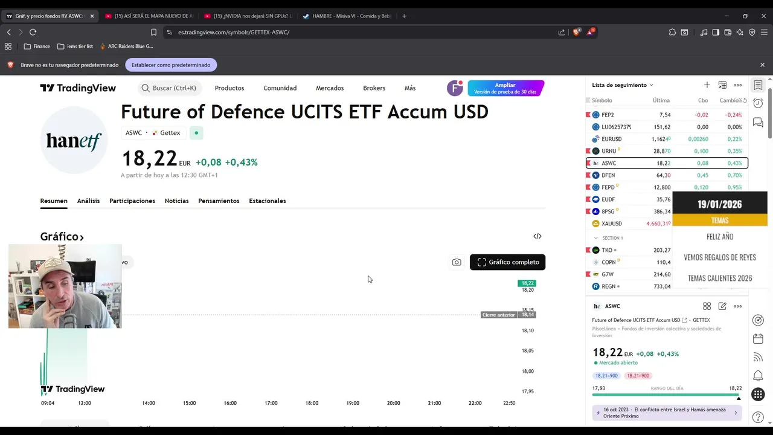Open Brave Leo AI sparkle icon
773x435 pixels.
click(740, 32)
